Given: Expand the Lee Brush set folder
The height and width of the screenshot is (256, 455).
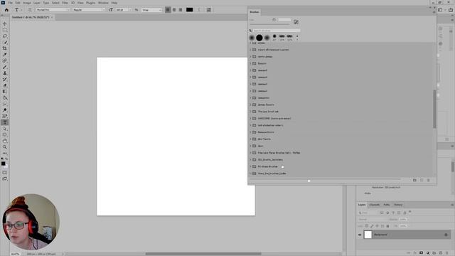Looking at the screenshot, I should point(251,112).
